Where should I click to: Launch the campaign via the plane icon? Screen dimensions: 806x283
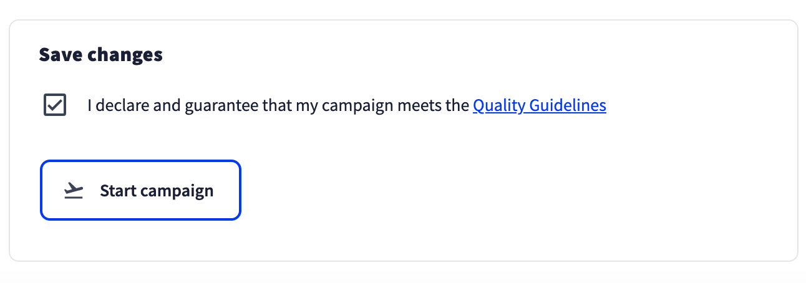(x=74, y=191)
